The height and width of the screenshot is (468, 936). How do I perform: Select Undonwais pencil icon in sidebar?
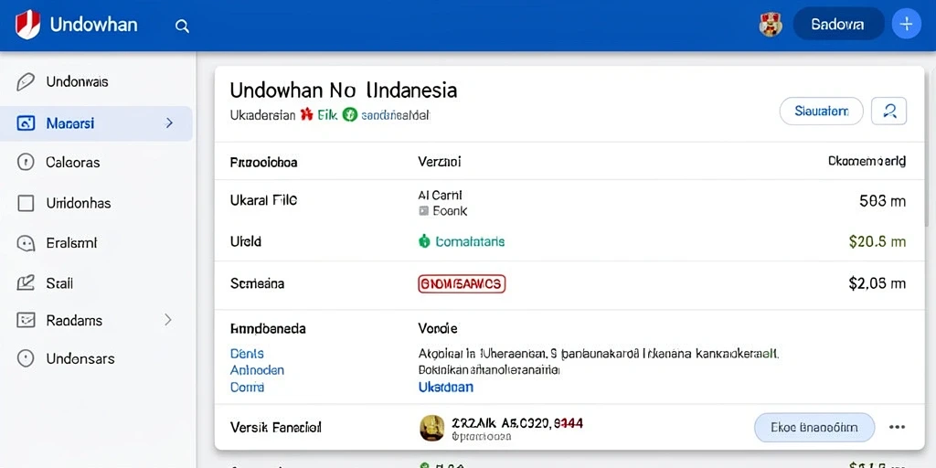[25, 81]
